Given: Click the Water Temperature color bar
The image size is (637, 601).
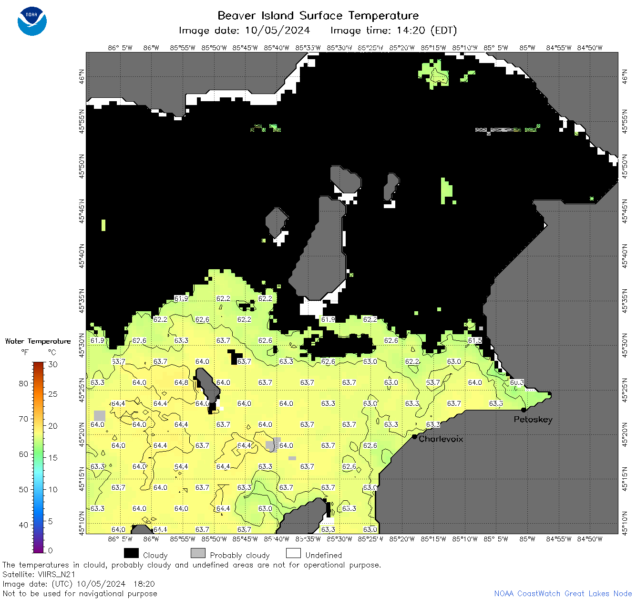Looking at the screenshot, I should [38, 457].
